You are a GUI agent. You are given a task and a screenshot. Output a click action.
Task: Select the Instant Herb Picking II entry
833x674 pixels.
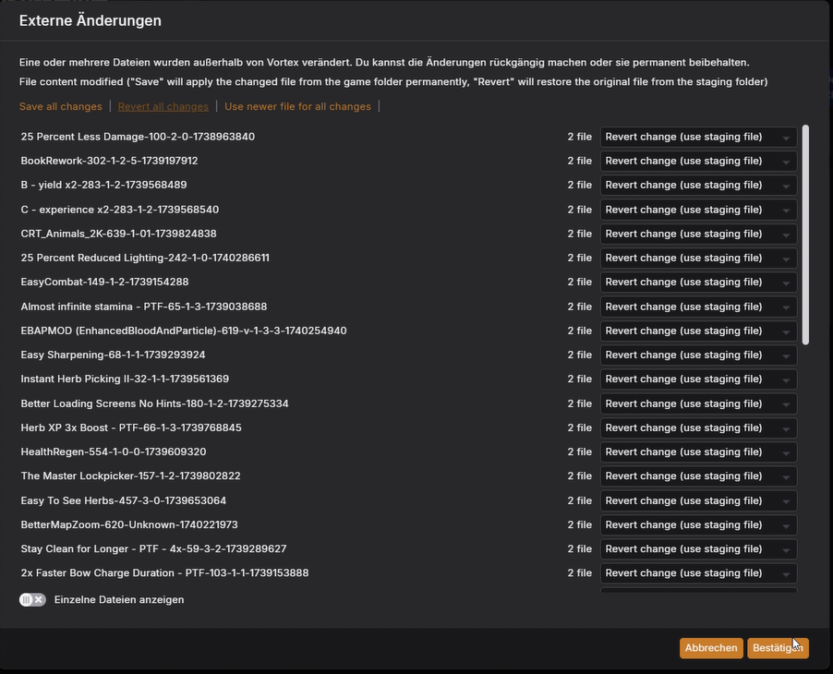pos(125,379)
